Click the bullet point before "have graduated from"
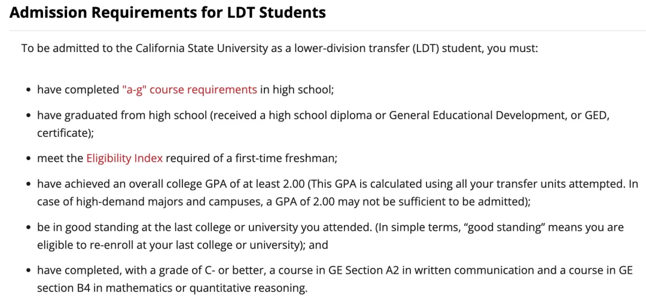Screen dimensions: 646x306 point(28,115)
